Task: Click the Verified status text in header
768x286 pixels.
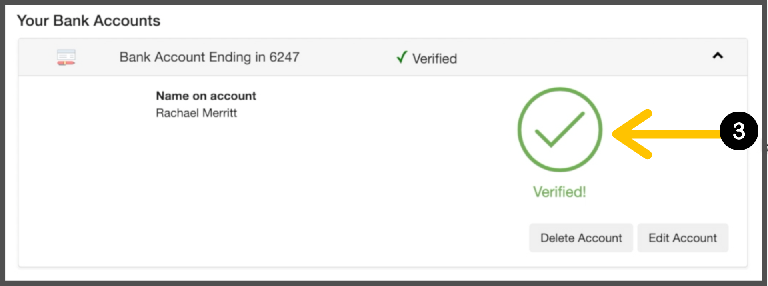Action: pyautogui.click(x=434, y=59)
